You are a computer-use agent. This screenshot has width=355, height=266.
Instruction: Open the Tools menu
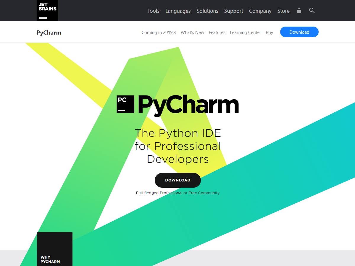click(x=153, y=11)
